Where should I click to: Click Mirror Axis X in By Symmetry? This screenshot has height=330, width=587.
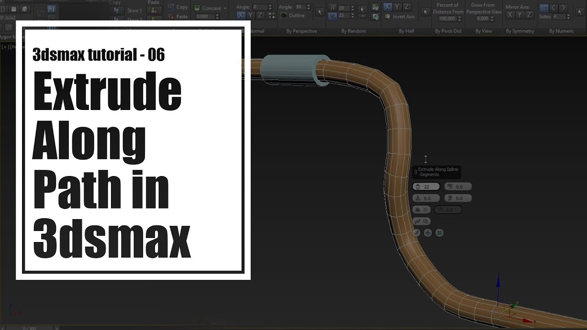(x=510, y=15)
